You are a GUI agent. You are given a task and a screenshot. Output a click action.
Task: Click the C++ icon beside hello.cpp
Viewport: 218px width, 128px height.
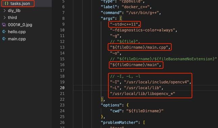click(x=4, y=32)
